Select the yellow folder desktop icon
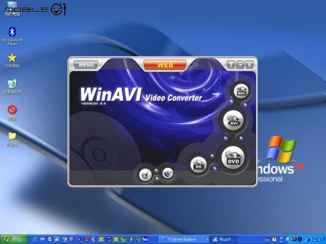326x244 pixels. (x=12, y=139)
